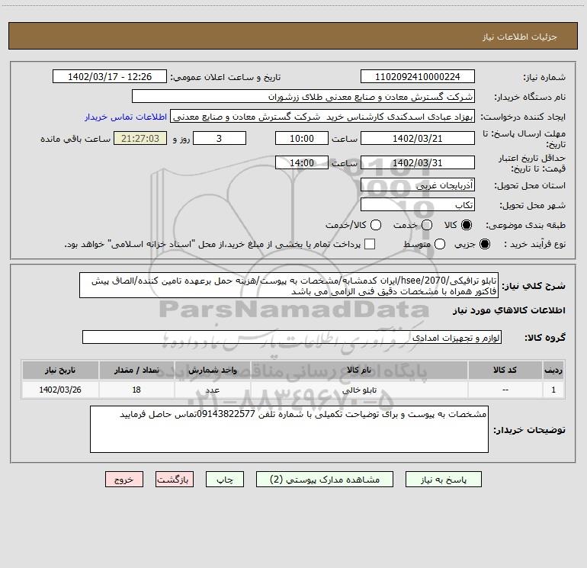This screenshot has width=587, height=568.
Task: Click the چاپ print button
Action: pos(225,480)
